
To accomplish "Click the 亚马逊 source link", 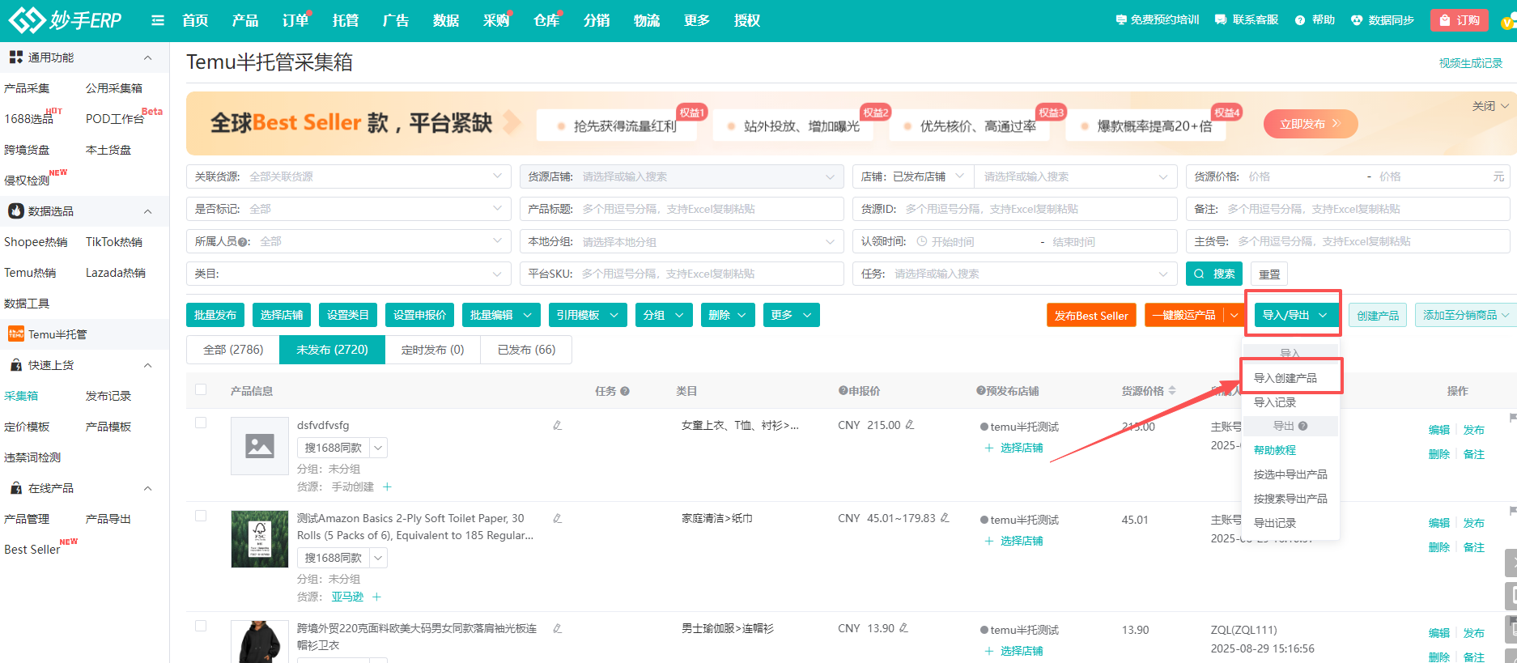I will pyautogui.click(x=347, y=597).
